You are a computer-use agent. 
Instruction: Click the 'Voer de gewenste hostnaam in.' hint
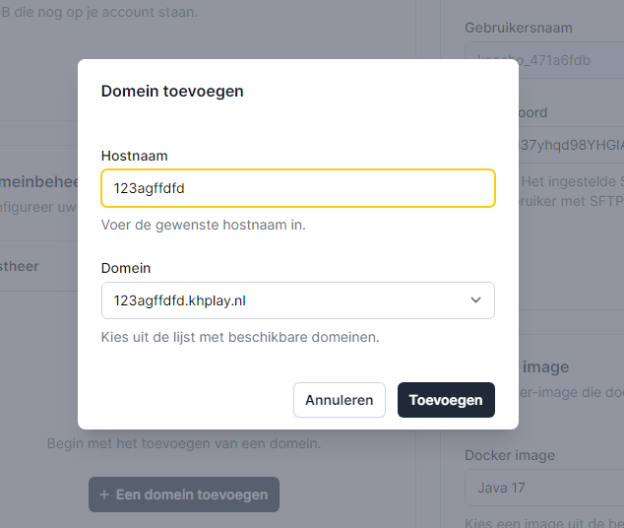204,225
